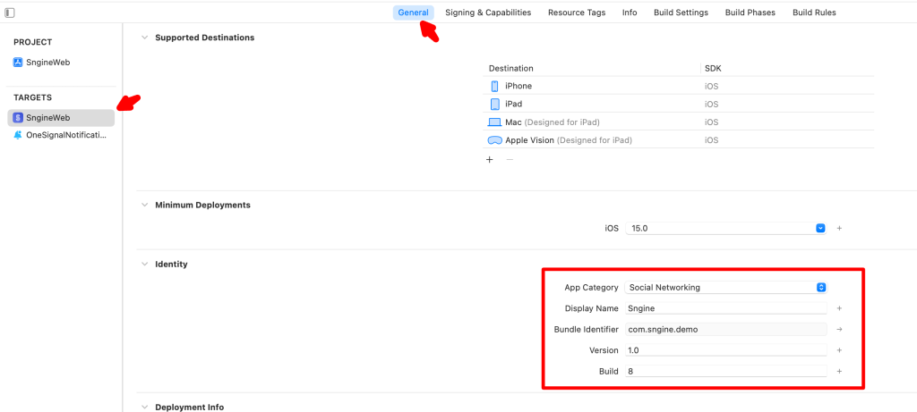The image size is (917, 412).
Task: Click the Bundle Identifier field com.sngine.demo
Action: pyautogui.click(x=725, y=330)
